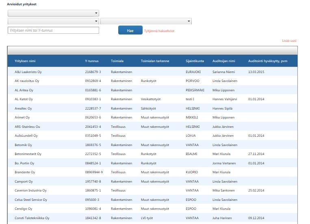Sort by 'Auditoijan nimi' column header

pos(224,61)
